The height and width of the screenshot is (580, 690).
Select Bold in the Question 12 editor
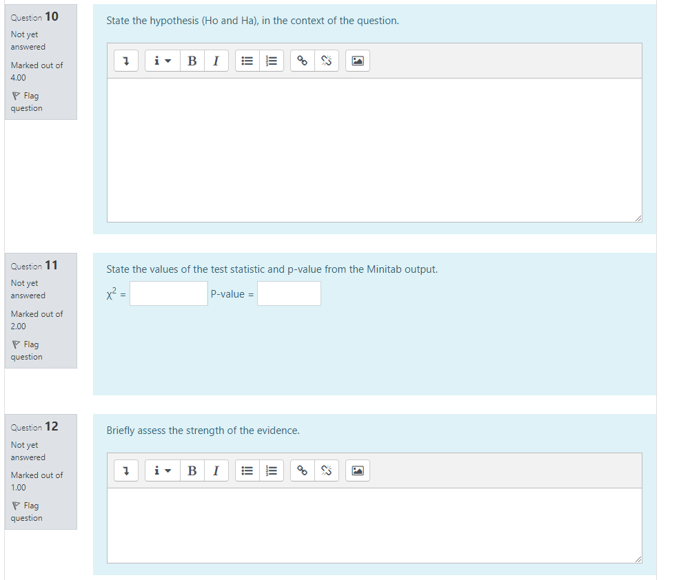click(x=192, y=470)
